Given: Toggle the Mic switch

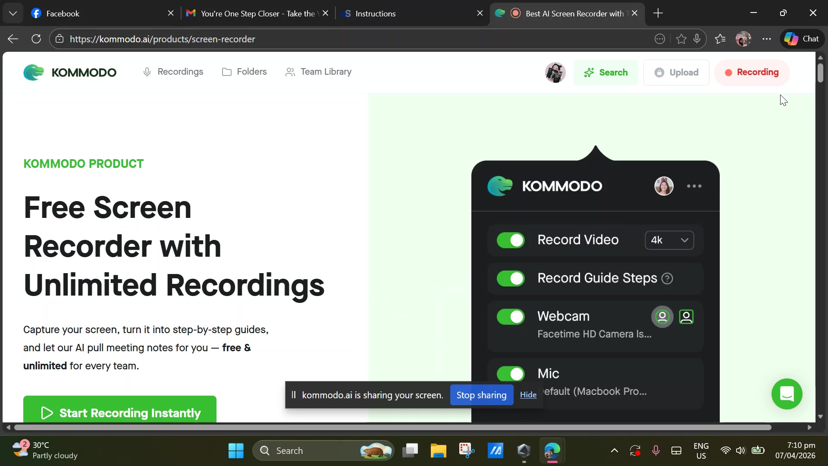Looking at the screenshot, I should [x=511, y=374].
